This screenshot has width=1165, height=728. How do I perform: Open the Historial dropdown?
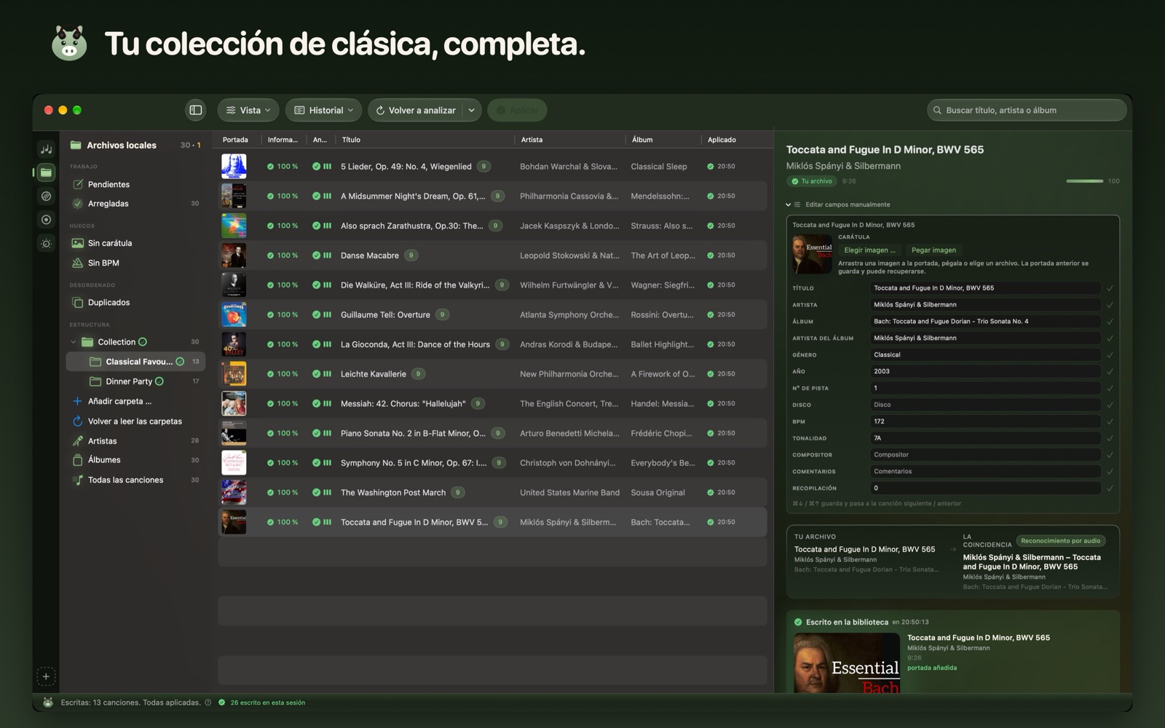click(x=323, y=110)
